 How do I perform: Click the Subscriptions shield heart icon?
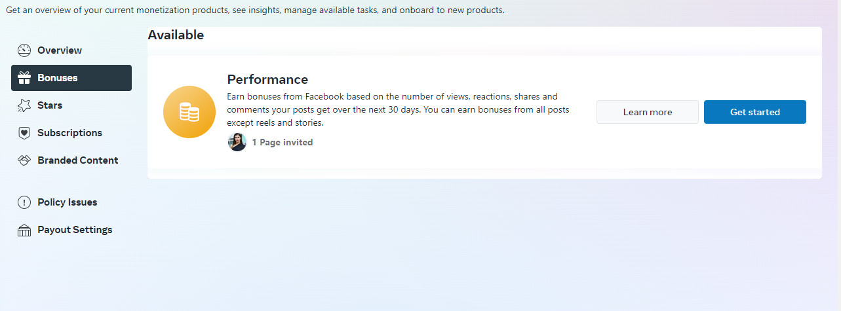pyautogui.click(x=24, y=133)
